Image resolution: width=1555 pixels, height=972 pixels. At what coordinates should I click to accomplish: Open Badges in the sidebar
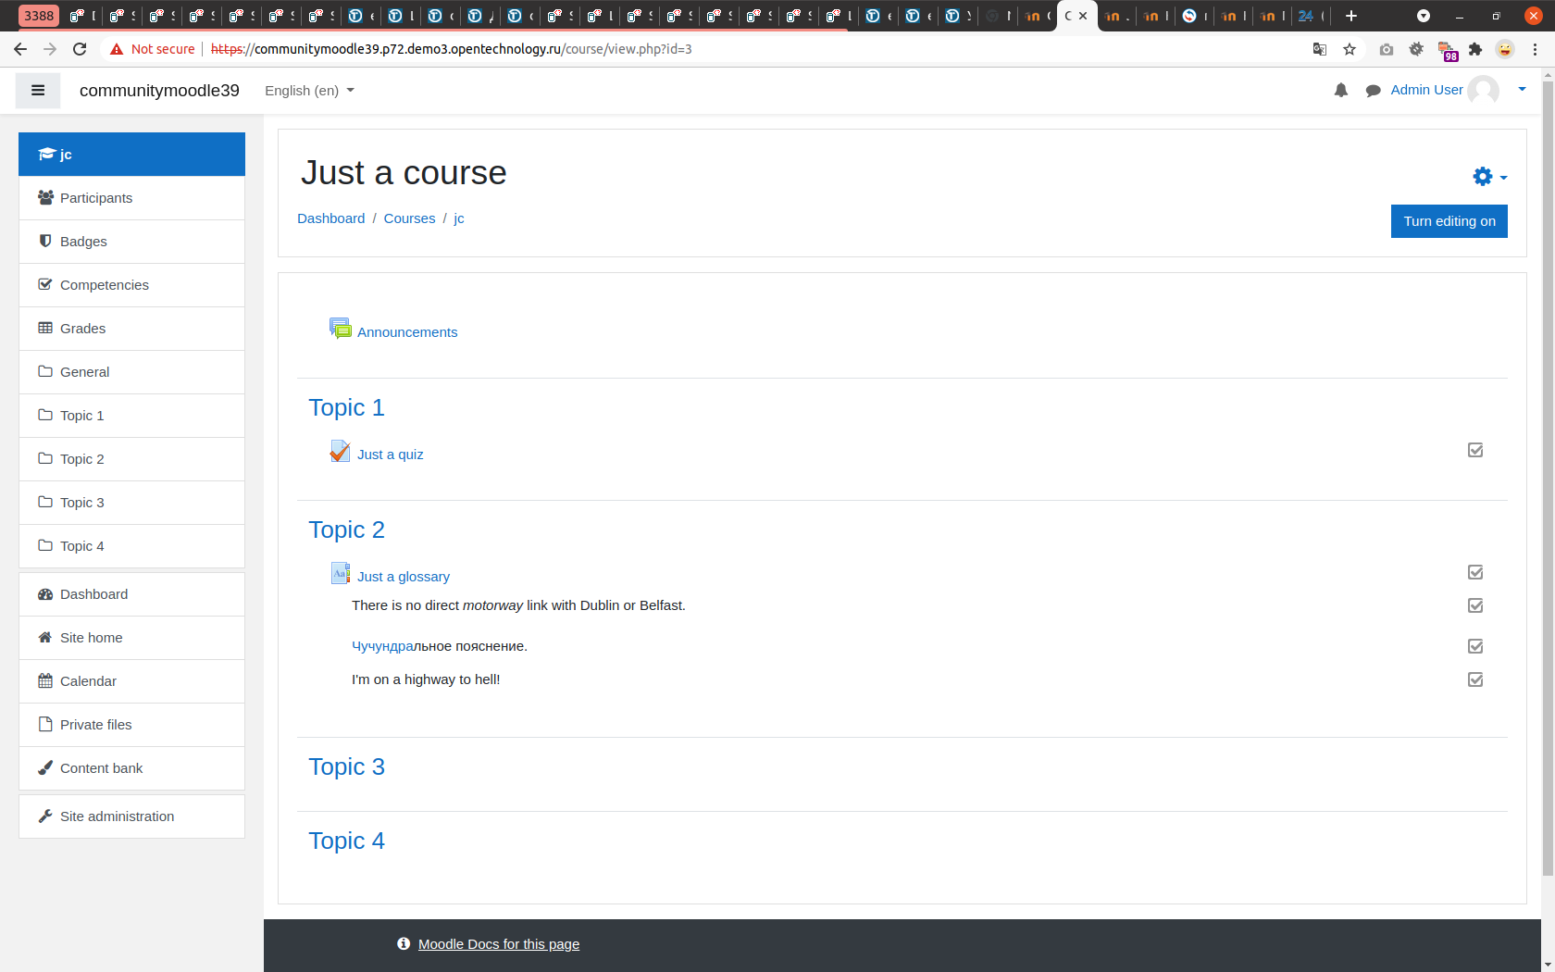(131, 242)
